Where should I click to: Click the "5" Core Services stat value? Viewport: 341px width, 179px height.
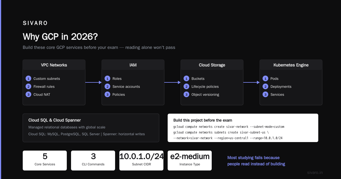[x=45, y=156]
